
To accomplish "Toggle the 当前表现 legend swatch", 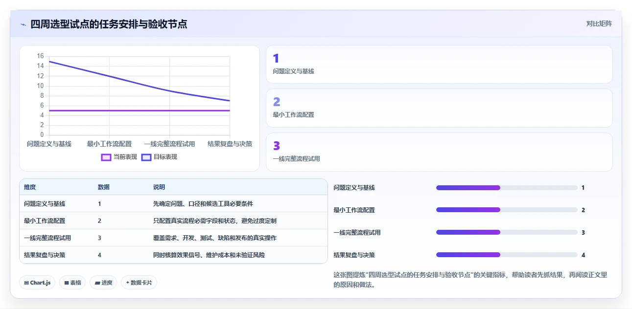I will [x=106, y=157].
